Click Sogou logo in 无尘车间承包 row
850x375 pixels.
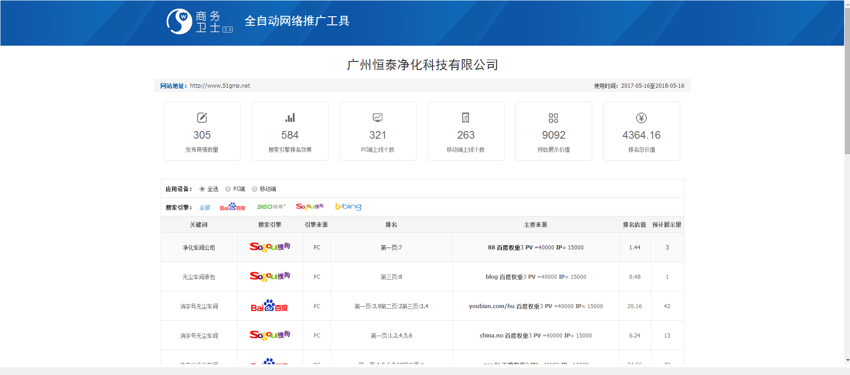(x=270, y=277)
